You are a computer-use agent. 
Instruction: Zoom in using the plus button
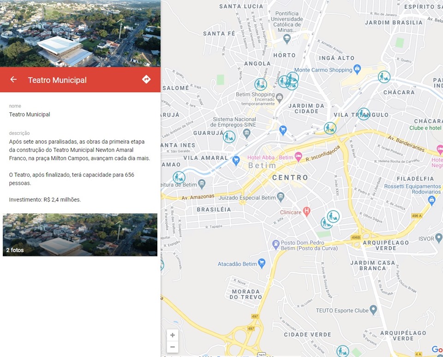click(173, 335)
